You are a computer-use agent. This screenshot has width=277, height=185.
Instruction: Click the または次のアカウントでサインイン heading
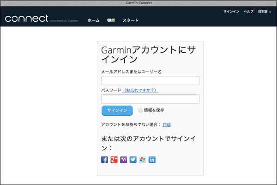[x=148, y=143]
